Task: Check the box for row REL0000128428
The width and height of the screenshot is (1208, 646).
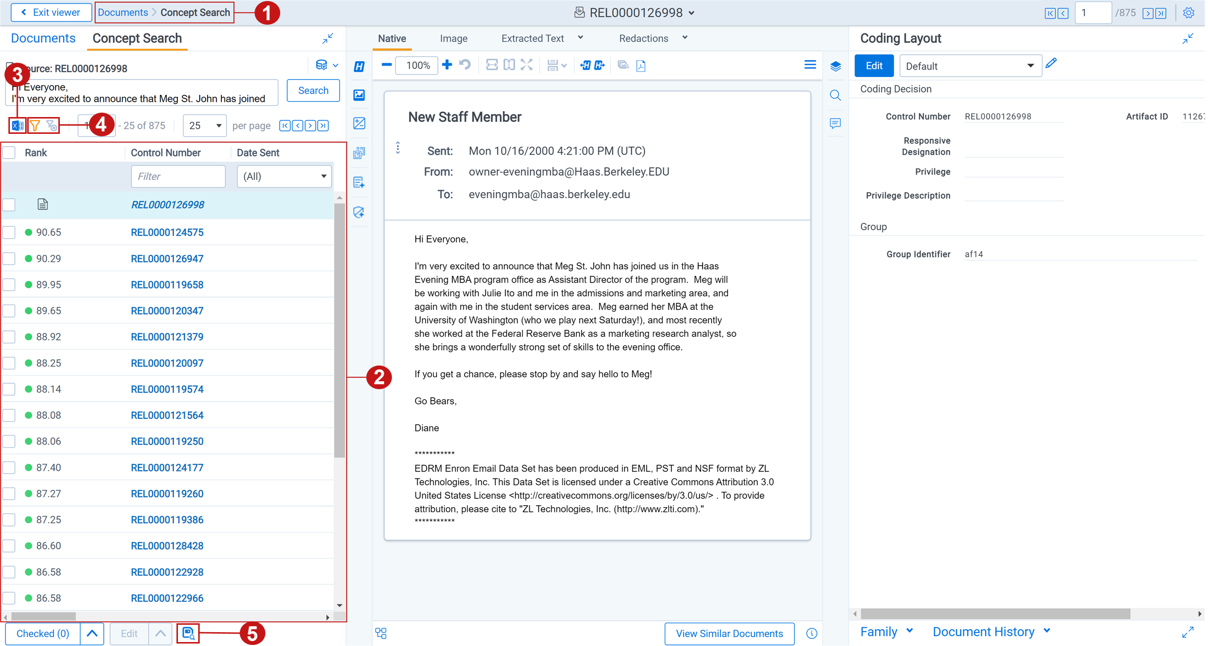Action: click(x=9, y=546)
